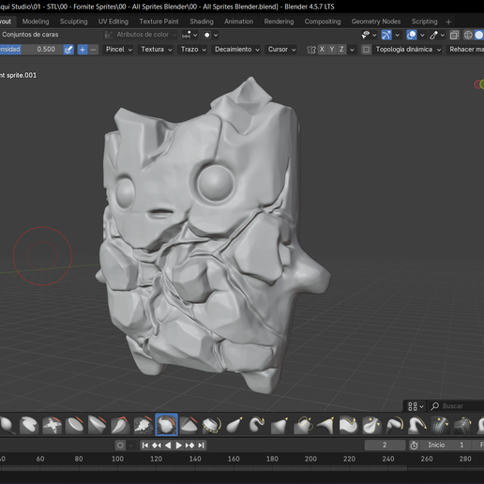484x484 pixels.
Task: Switch to wireframe viewport shading
Action: 468,35
